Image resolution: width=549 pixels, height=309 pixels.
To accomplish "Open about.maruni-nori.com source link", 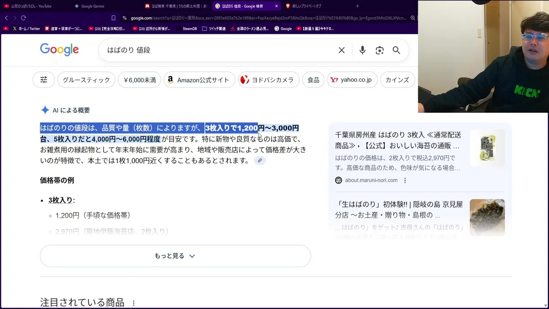I will (x=371, y=180).
